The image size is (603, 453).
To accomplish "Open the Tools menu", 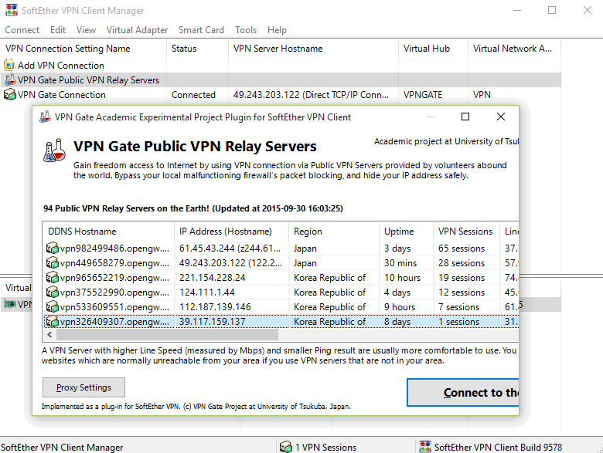I will click(x=246, y=30).
